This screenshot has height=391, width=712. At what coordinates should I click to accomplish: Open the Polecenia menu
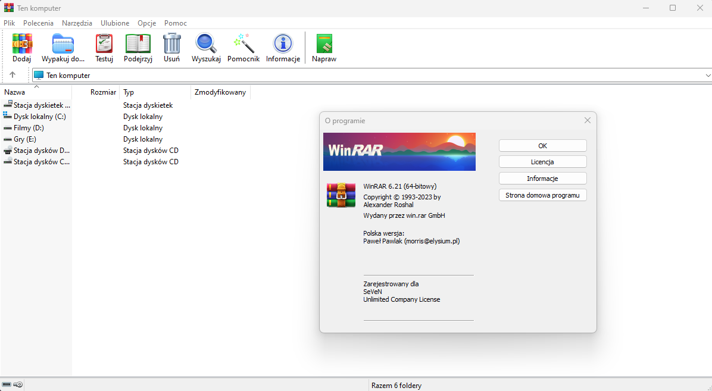coord(38,23)
